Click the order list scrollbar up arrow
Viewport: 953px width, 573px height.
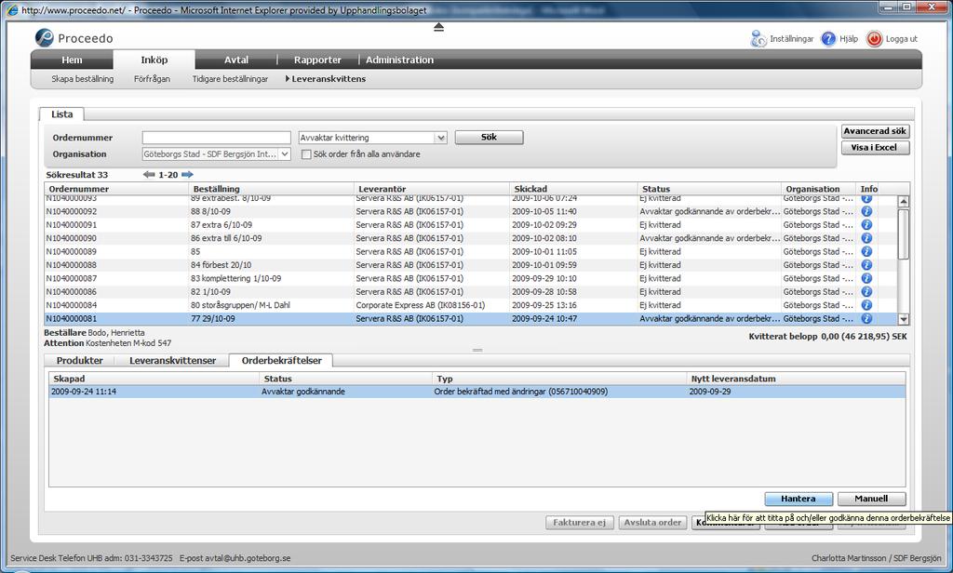coord(903,202)
